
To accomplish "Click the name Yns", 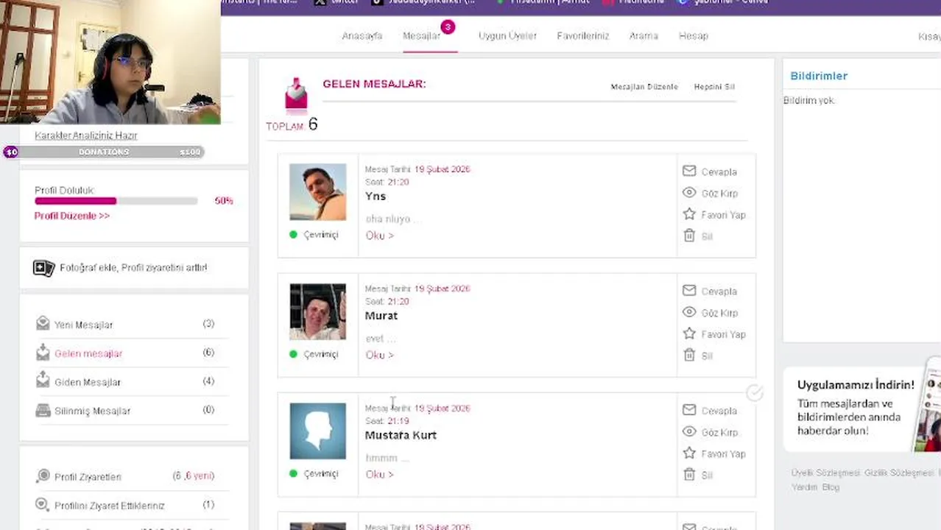I will point(376,196).
